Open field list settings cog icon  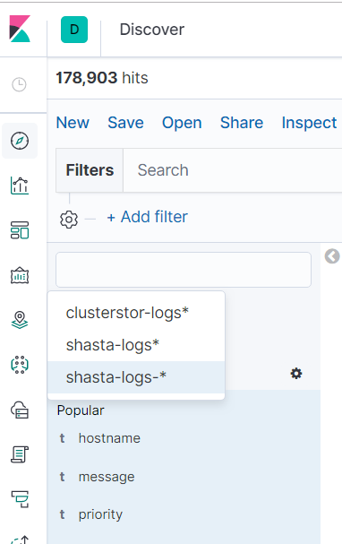[x=296, y=374]
